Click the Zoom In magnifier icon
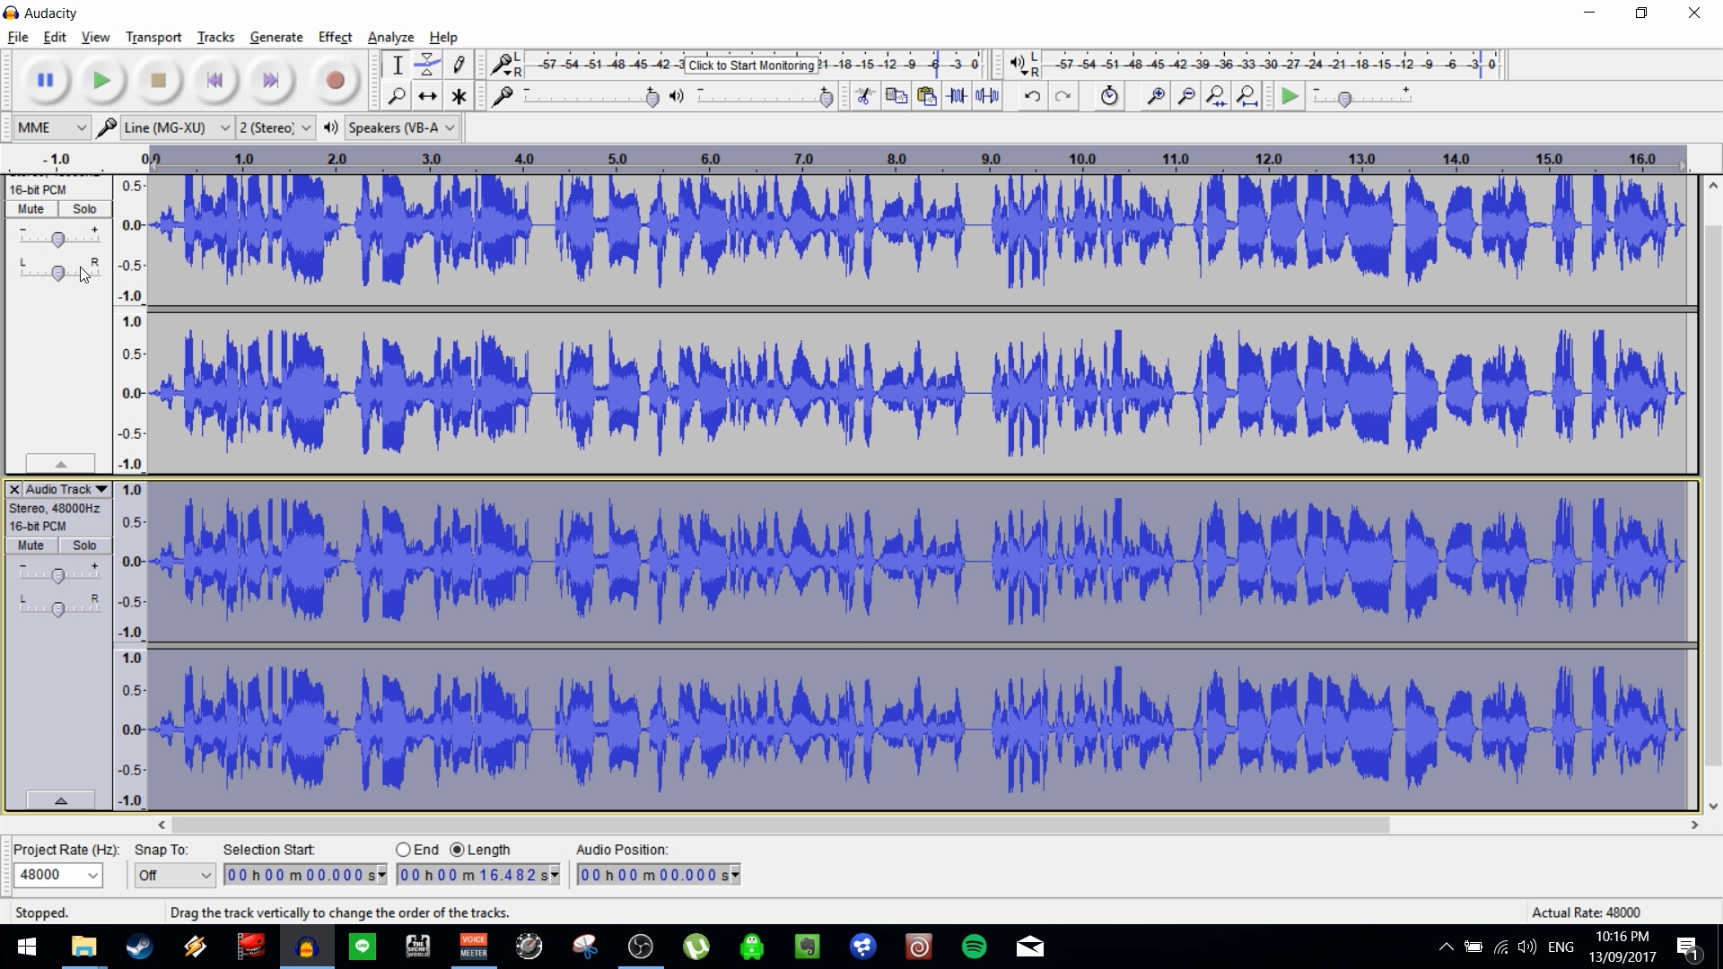1723x969 pixels. [1156, 96]
